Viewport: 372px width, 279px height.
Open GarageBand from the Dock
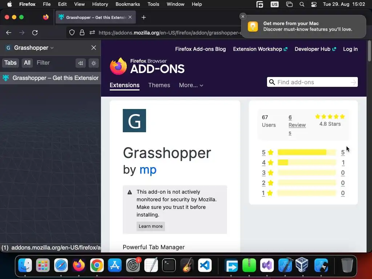[x=187, y=265]
